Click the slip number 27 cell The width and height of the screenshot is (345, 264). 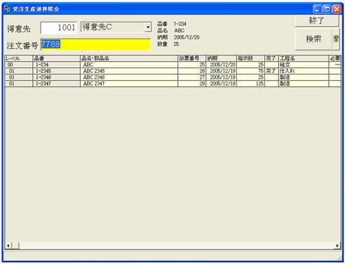pyautogui.click(x=192, y=77)
